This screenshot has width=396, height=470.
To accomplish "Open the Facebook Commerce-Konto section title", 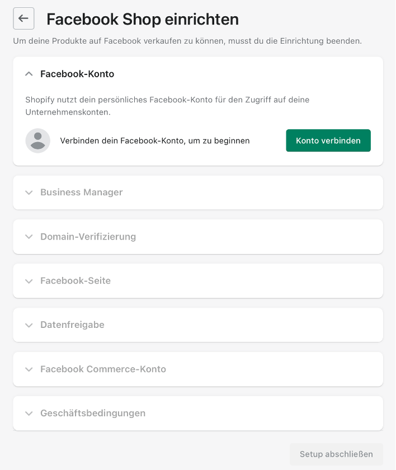I will (103, 369).
